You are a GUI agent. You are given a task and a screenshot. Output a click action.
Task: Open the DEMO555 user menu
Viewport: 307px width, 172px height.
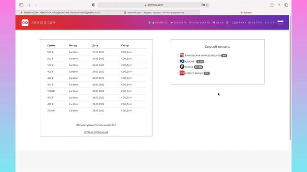coord(160,22)
